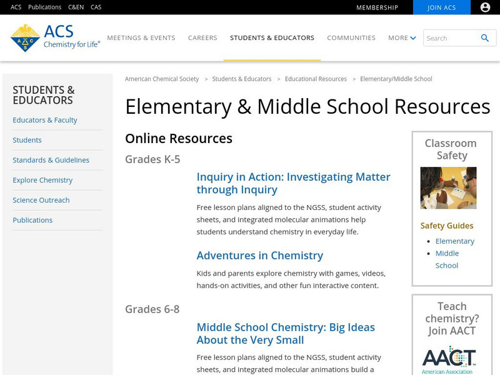The height and width of the screenshot is (375, 500).
Task: Visit the C&EN top bar link
Action: [76, 7]
